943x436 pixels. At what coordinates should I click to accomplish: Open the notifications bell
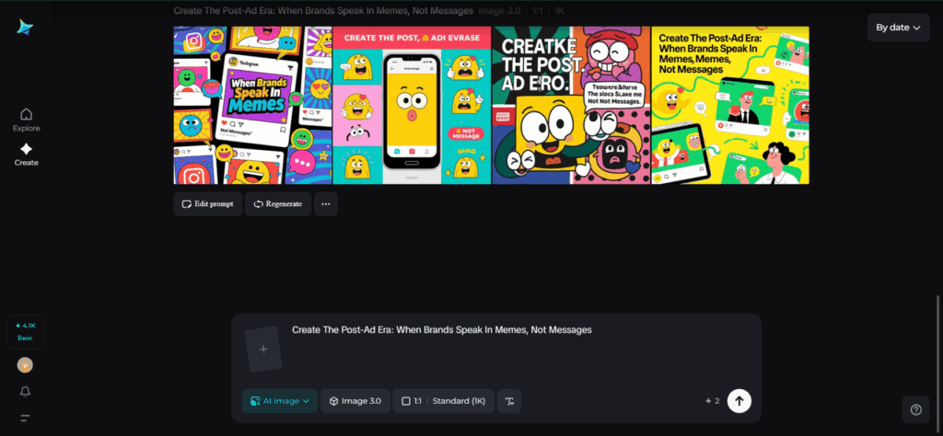[26, 392]
